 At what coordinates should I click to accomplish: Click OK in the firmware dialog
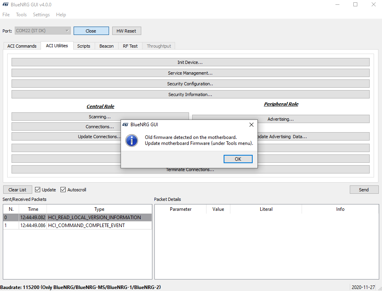(x=238, y=159)
